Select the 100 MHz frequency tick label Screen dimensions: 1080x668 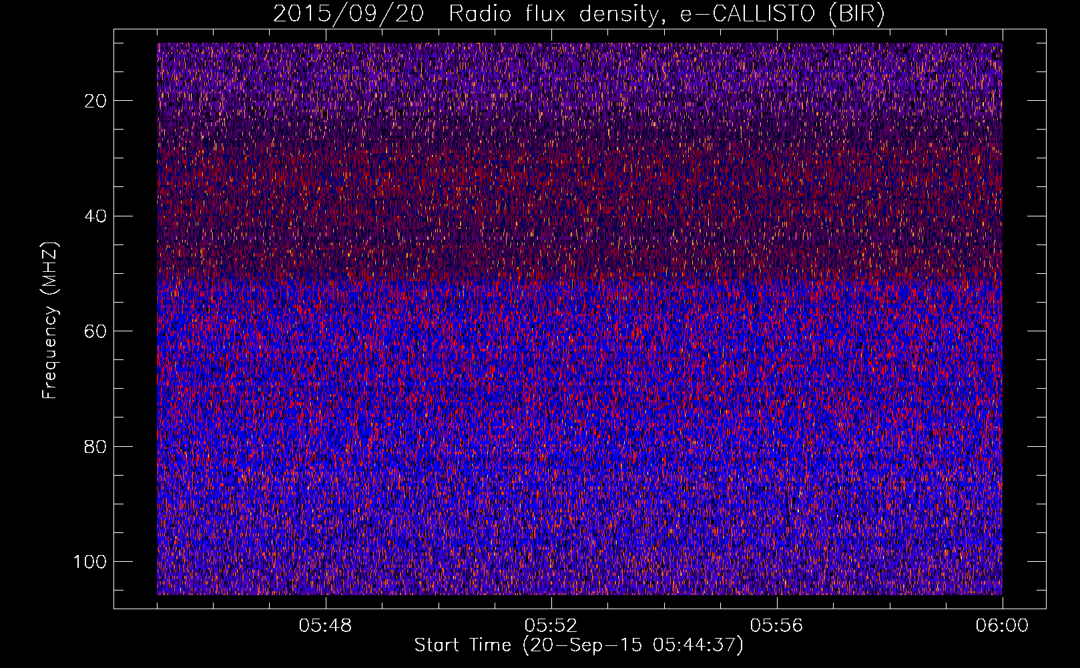[x=90, y=562]
